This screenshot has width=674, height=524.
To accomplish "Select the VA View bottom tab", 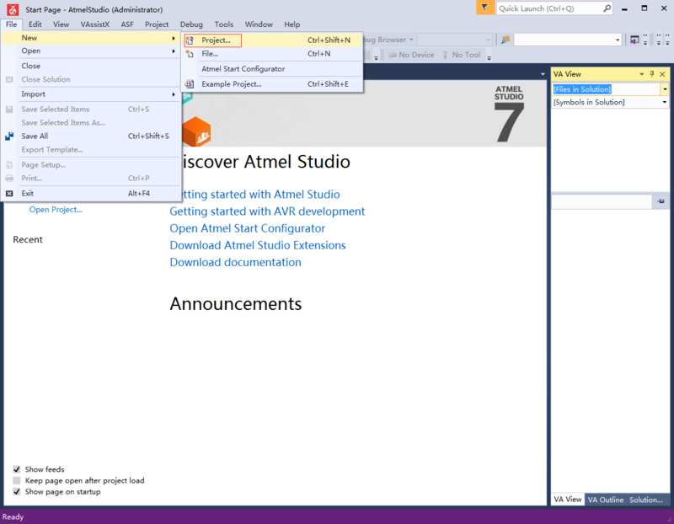I will (x=567, y=500).
